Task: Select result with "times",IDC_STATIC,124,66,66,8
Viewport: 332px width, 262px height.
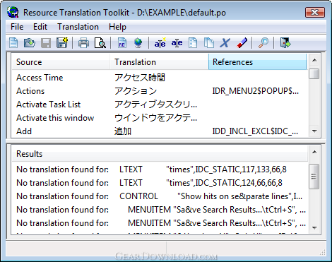Action: [160, 183]
